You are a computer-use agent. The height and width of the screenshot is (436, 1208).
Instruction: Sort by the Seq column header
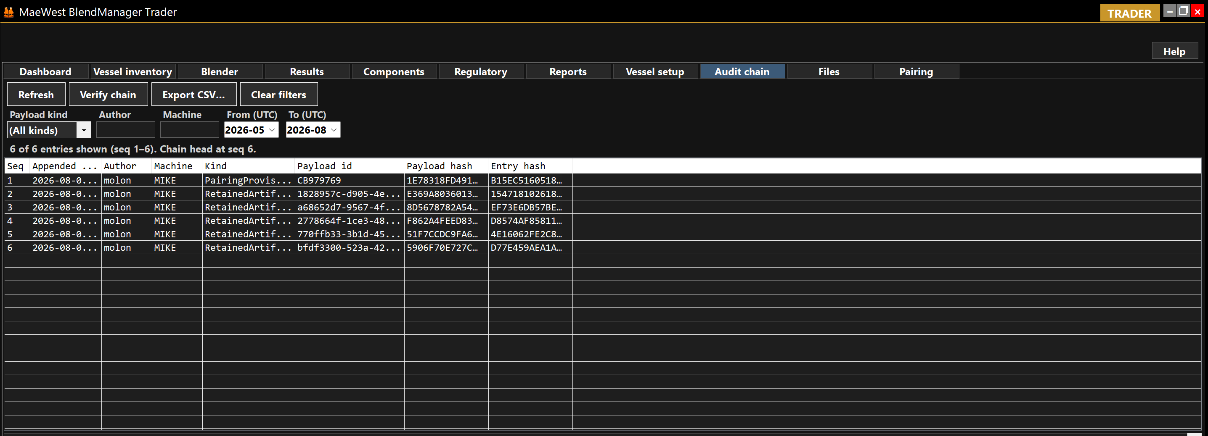pyautogui.click(x=17, y=166)
